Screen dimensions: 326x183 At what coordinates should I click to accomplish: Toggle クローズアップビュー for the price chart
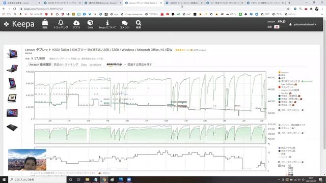click(x=291, y=110)
